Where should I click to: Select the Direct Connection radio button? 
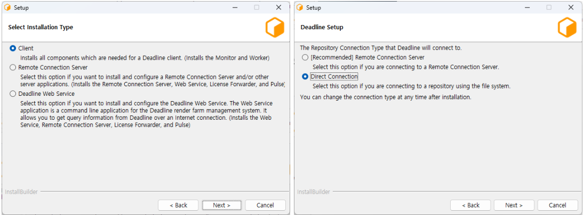click(x=305, y=76)
